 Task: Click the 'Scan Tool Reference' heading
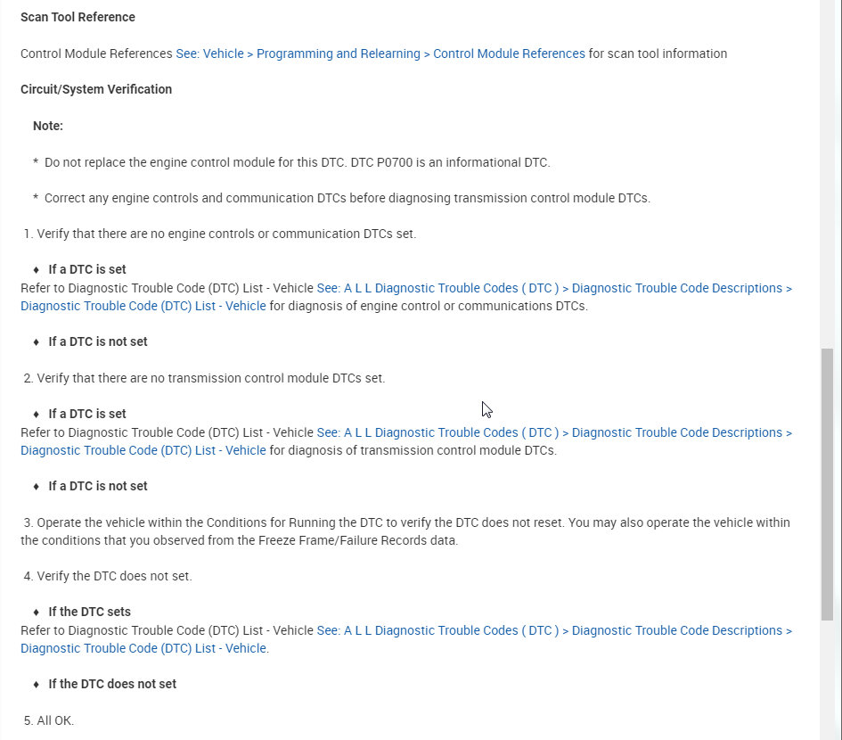(78, 17)
